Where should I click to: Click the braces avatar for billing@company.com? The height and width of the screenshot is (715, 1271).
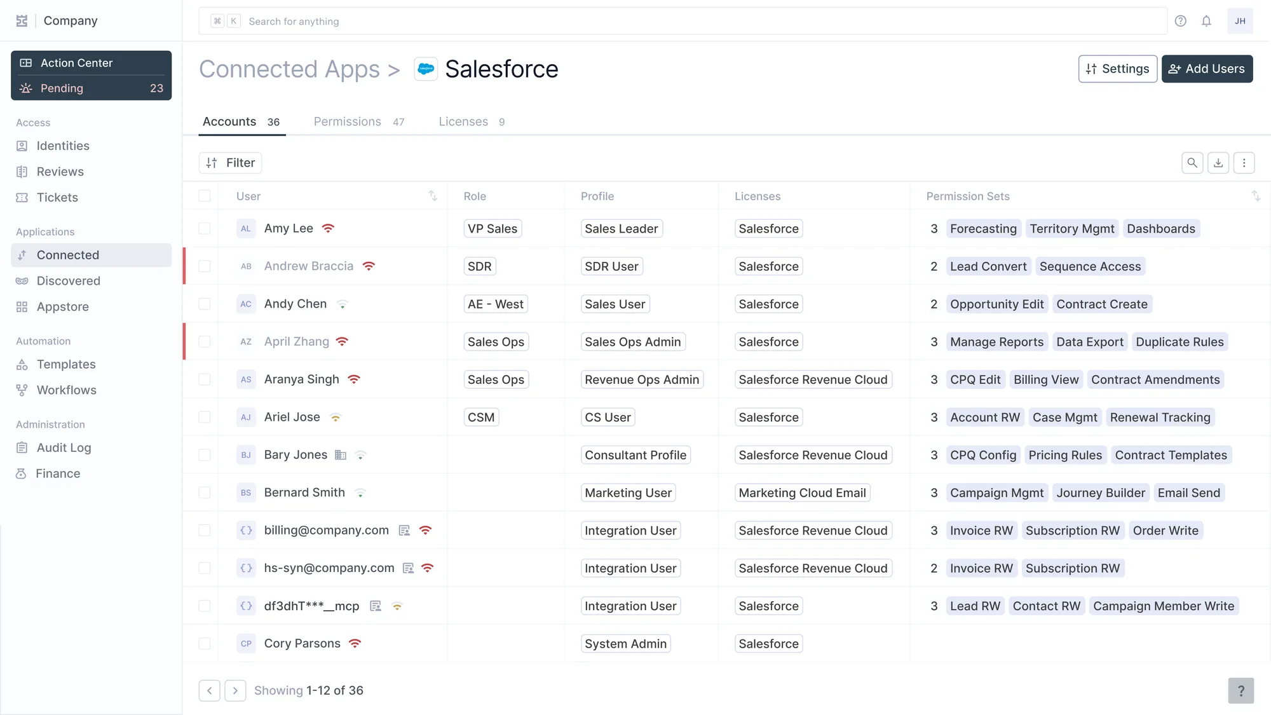click(246, 530)
